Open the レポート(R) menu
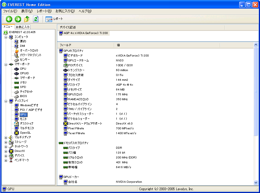 tap(44, 11)
